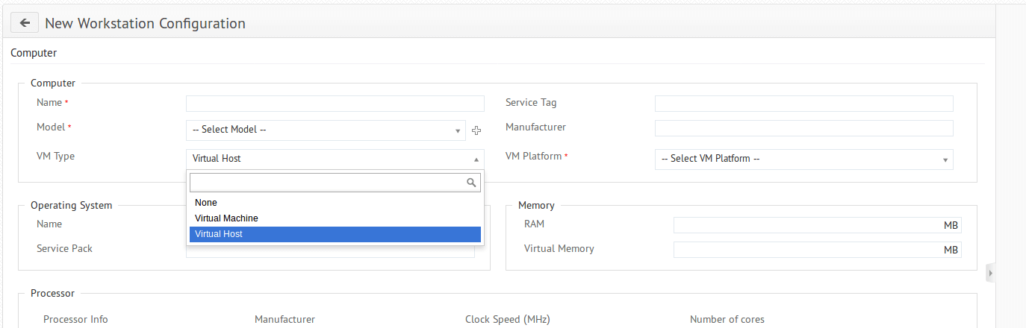The width and height of the screenshot is (1026, 328).
Task: Focus the computer Name field
Action: (x=335, y=104)
